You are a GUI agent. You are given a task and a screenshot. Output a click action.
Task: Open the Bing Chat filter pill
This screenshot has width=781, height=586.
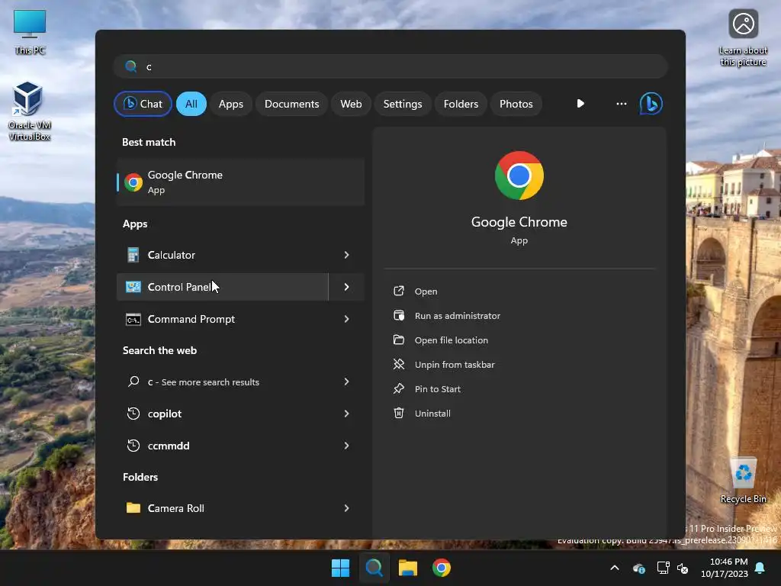[x=143, y=104]
